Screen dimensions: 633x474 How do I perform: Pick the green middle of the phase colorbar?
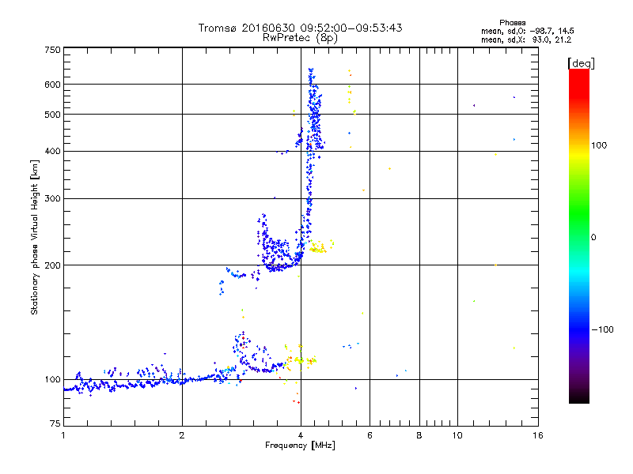point(579,213)
